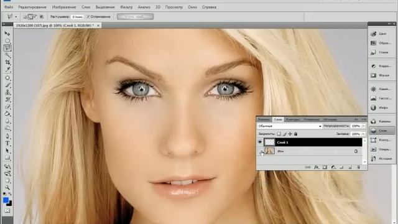Select the Move tool
This screenshot has width=398, height=224.
coord(7,34)
